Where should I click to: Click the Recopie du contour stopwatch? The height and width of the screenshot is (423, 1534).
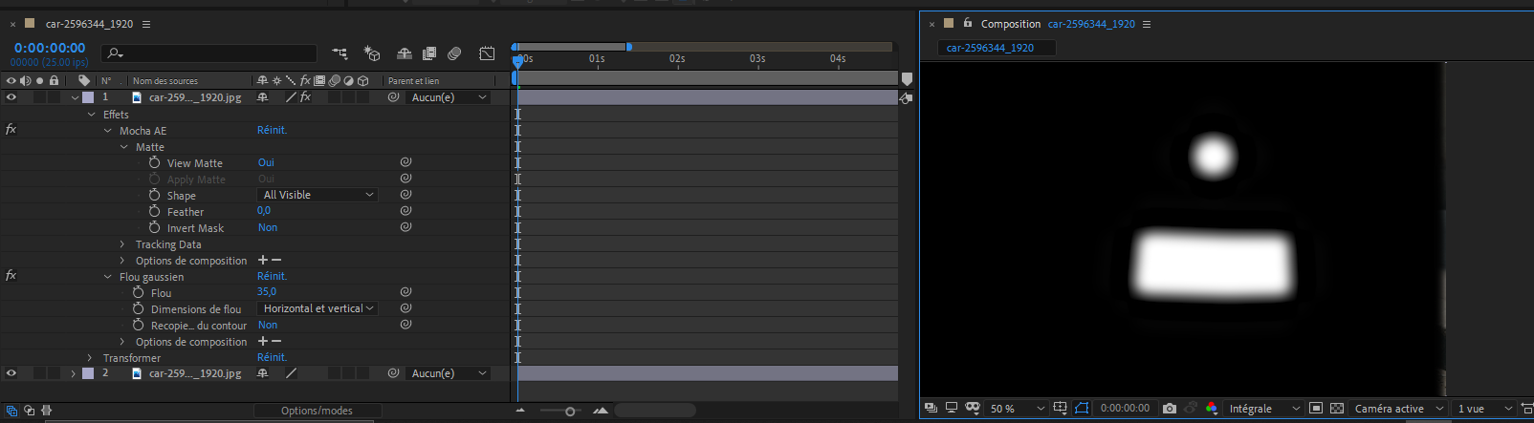tap(138, 326)
